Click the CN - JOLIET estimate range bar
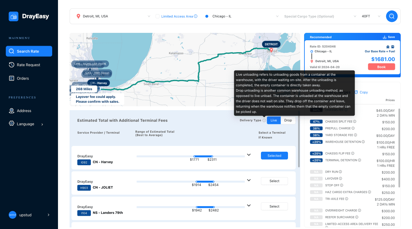Image resolution: width=412 pixels, height=229 pixels. (x=191, y=182)
